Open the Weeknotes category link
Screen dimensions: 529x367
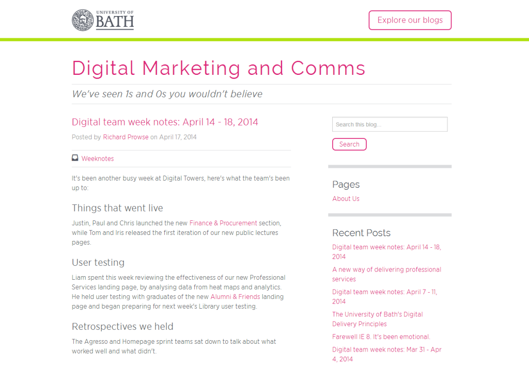(98, 159)
